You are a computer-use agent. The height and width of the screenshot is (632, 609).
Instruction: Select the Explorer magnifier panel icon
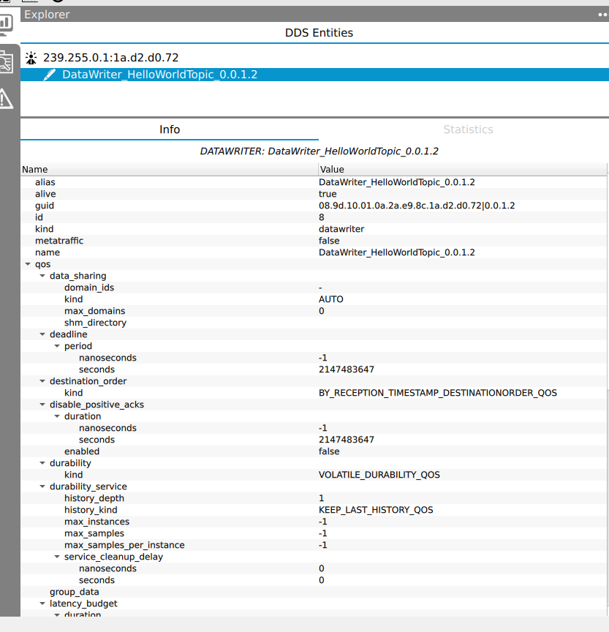click(x=7, y=61)
